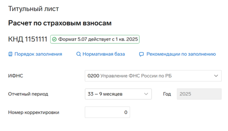228x131 pixels.
Task: Open the Нормативная база link
Action: pyautogui.click(x=103, y=54)
